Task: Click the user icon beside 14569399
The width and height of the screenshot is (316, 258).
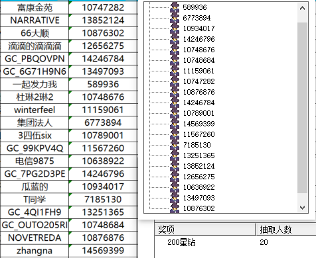Action: click(175, 124)
